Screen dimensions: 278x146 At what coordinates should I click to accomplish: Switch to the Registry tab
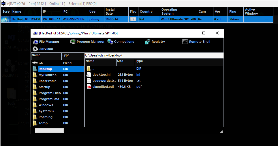tap(155, 42)
